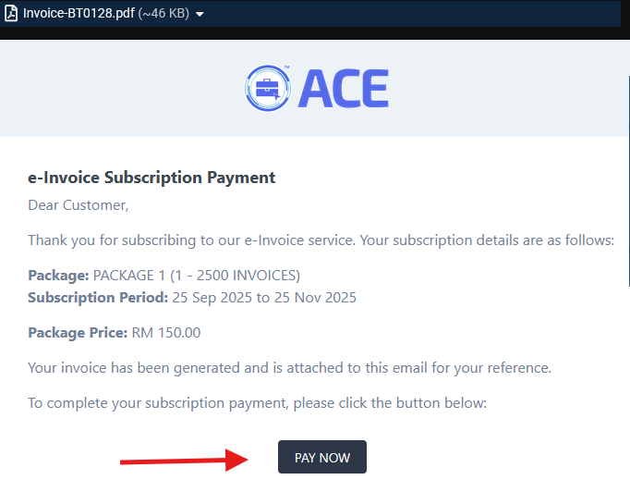Click the Subscription Period: label
This screenshot has width=630, height=492.
98,298
